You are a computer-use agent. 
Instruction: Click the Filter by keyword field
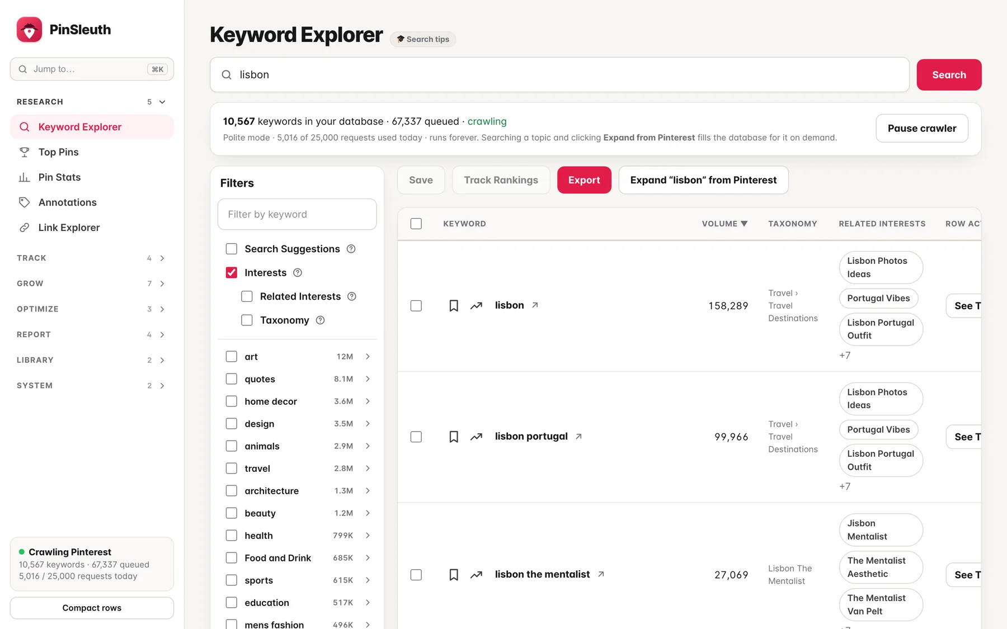pyautogui.click(x=297, y=214)
